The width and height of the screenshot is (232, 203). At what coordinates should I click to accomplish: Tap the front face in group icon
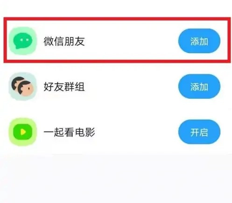(26, 88)
